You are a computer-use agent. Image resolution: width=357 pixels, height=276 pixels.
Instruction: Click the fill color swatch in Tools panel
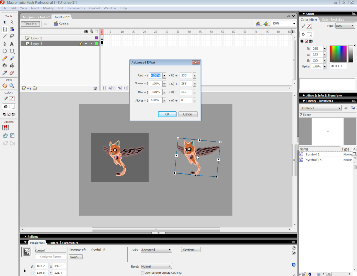click(x=12, y=107)
